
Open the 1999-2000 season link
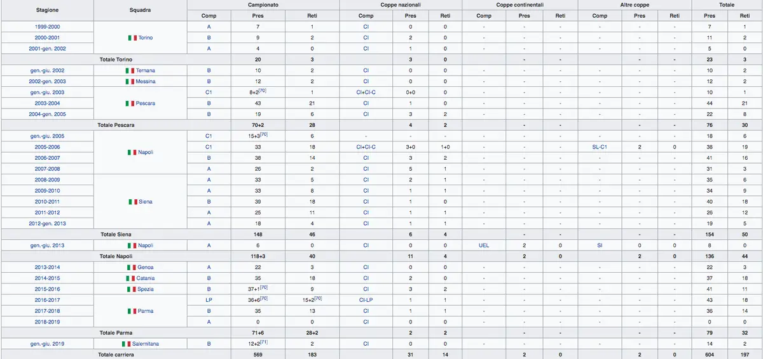(48, 27)
